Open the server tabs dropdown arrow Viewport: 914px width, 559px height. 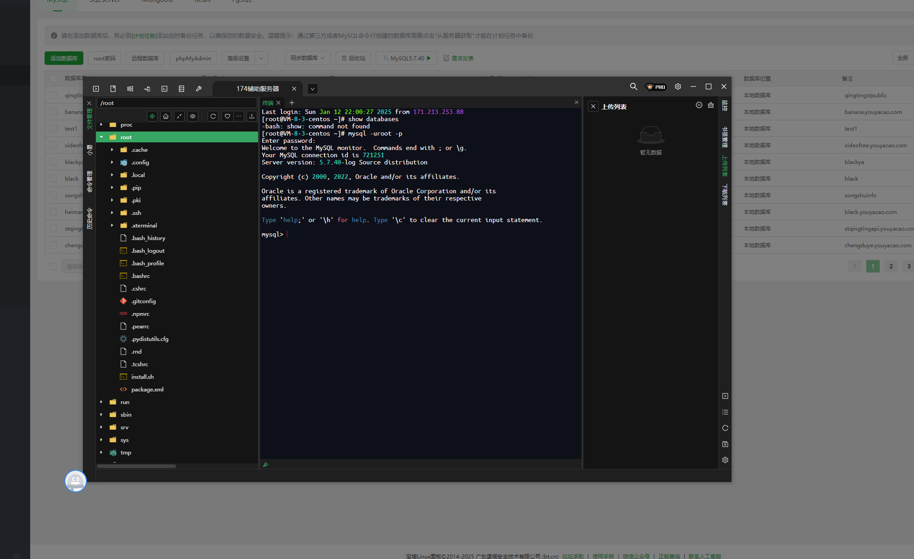click(312, 89)
